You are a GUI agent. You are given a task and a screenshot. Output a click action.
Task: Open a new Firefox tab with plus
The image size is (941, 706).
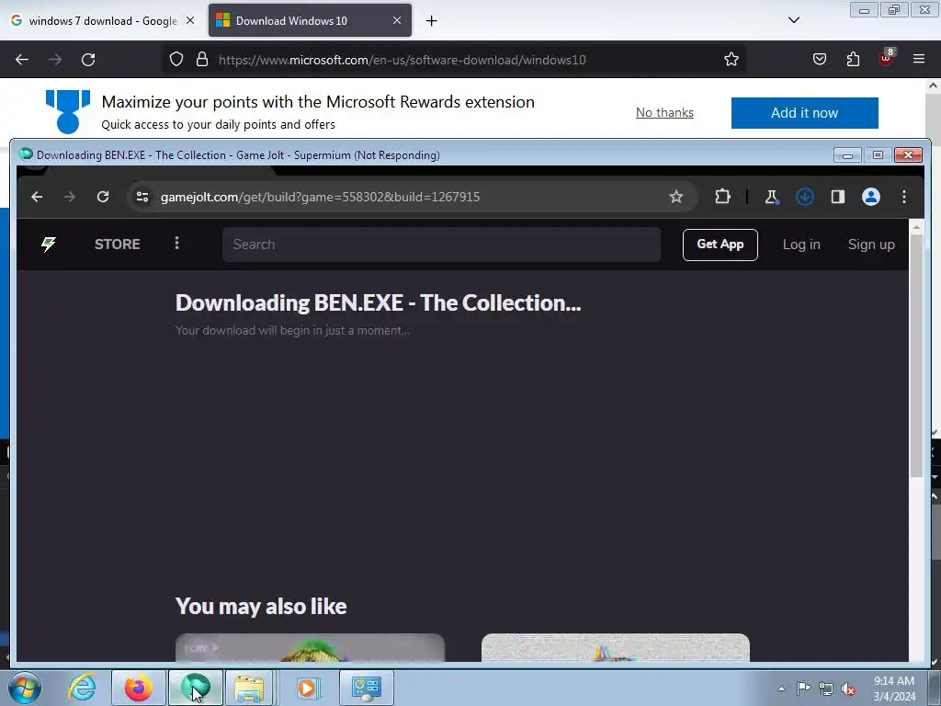[432, 21]
